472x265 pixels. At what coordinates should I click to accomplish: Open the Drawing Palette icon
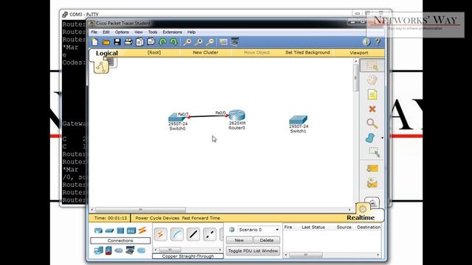pos(223,42)
